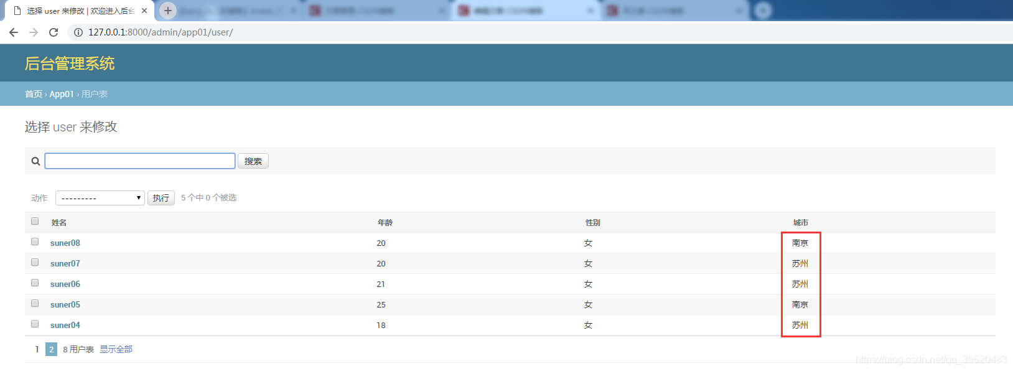Click the magnifier icon beside search box

point(35,161)
